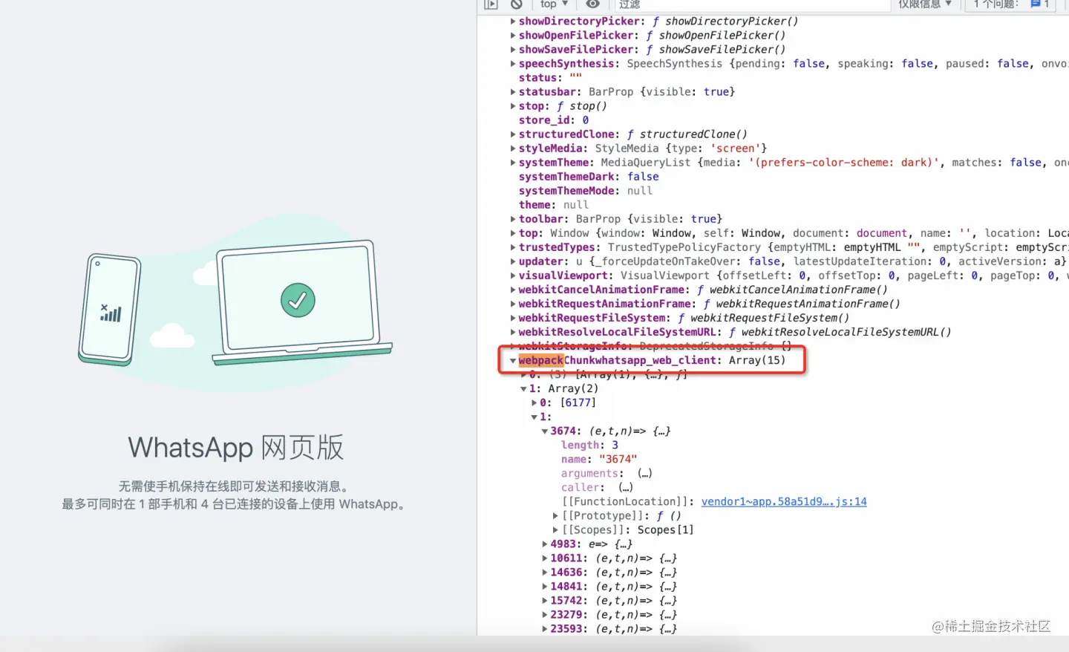Expand the systemTheme MediaQueryList

(513, 163)
